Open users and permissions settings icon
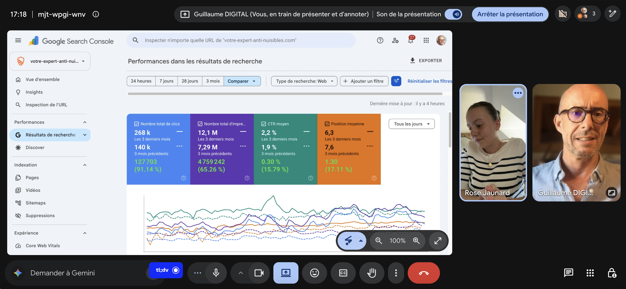Screen dimensions: 626x289 pyautogui.click(x=395, y=40)
